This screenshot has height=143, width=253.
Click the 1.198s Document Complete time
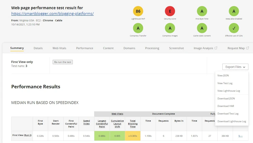tap(148, 136)
